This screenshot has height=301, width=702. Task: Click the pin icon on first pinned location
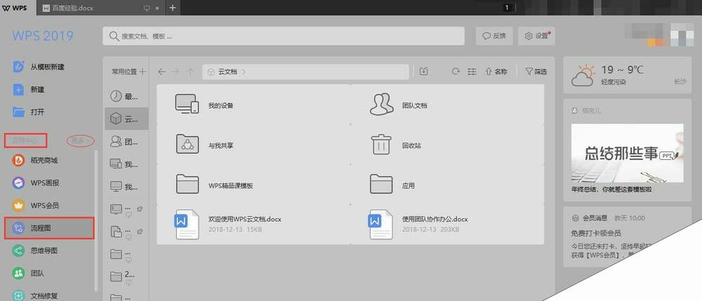tap(140, 209)
